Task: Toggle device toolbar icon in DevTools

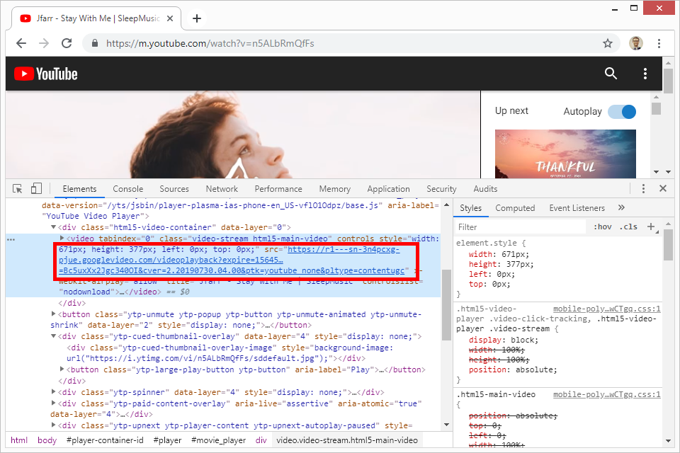Action: click(36, 189)
